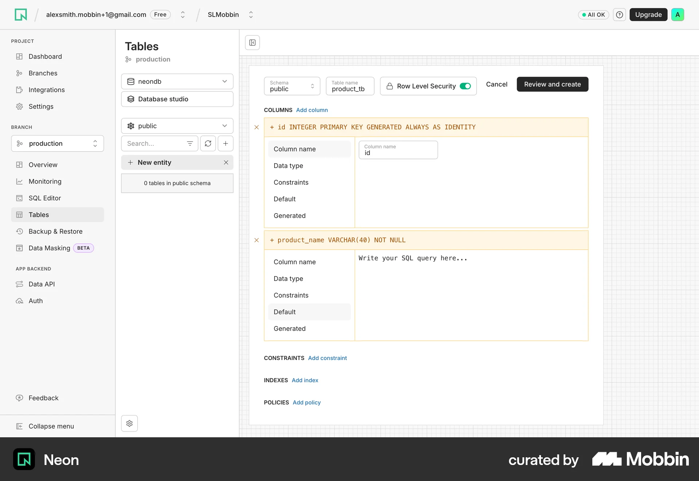Click the Table name field product_tb
Viewport: 699px width, 481px height.
coord(350,86)
